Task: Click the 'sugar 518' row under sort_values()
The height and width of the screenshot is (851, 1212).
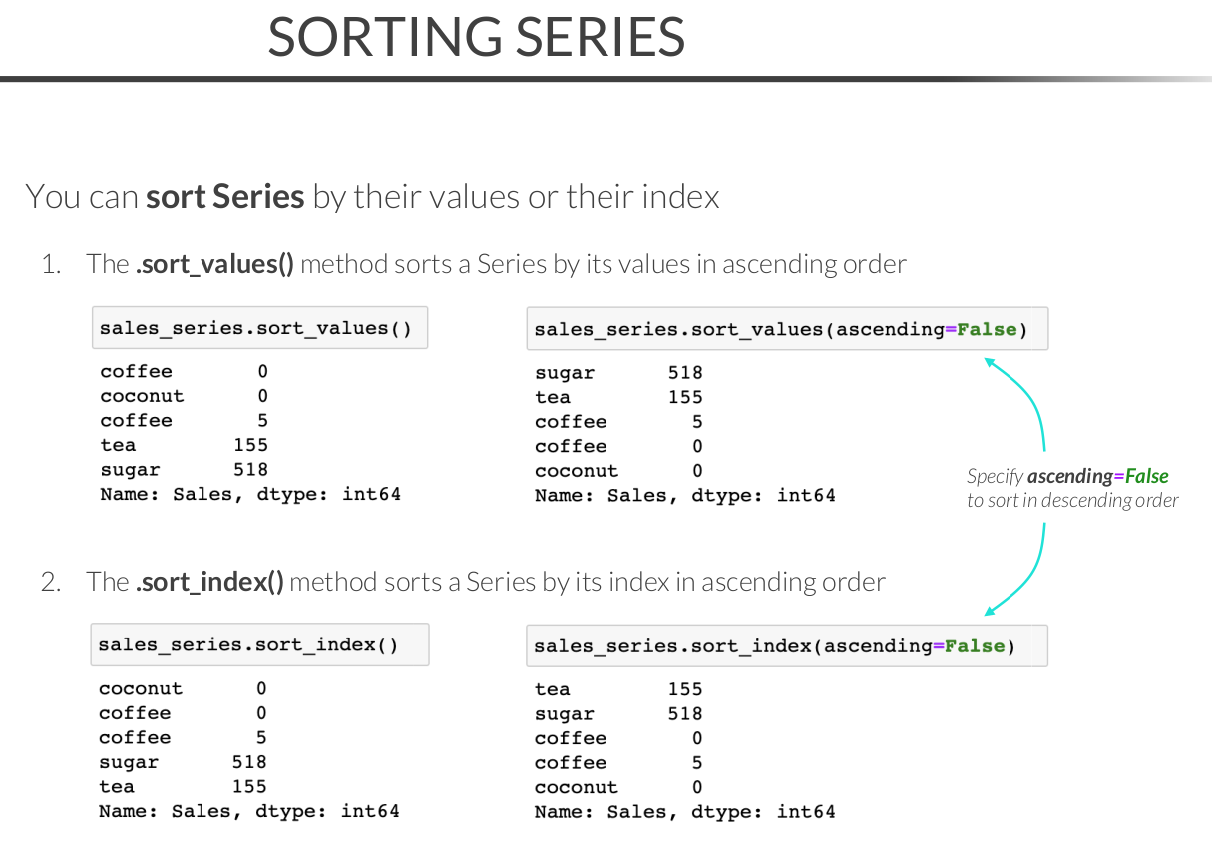Action: [184, 469]
